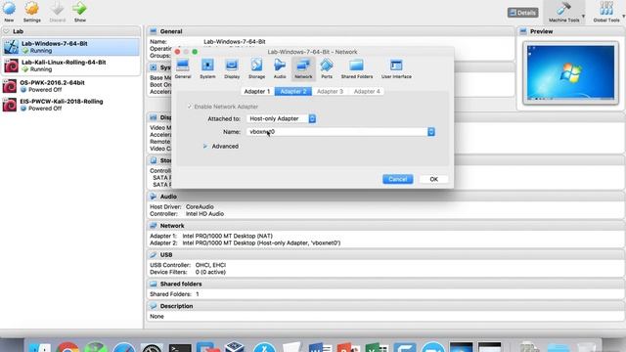Click the 'Adapter 1: Intel PRO/1000 MT Desktop (NAT)' line
The height and width of the screenshot is (352, 626).
(x=211, y=236)
